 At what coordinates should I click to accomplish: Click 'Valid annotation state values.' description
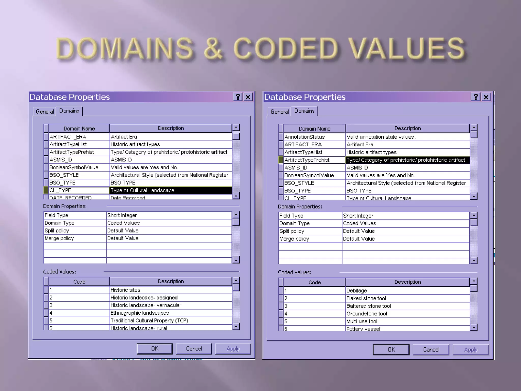408,137
